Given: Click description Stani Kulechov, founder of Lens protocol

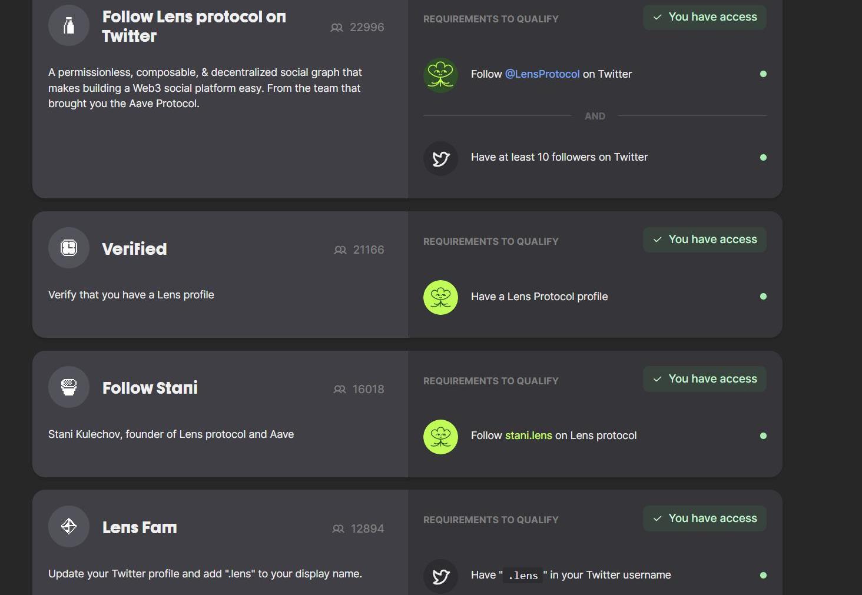Looking at the screenshot, I should coord(171,434).
